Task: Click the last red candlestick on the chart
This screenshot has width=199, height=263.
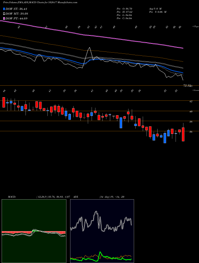Action: [183, 134]
